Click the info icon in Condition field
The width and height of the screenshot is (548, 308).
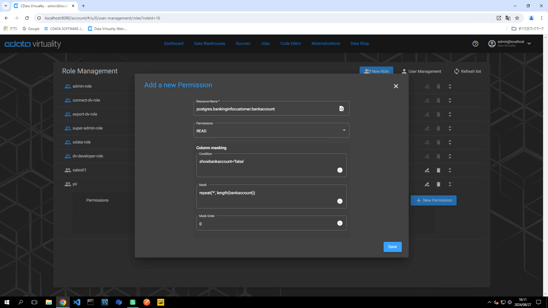coord(340,170)
